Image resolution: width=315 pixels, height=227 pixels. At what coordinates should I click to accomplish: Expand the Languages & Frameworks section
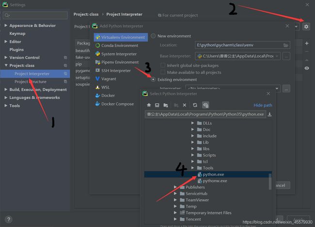(6, 97)
